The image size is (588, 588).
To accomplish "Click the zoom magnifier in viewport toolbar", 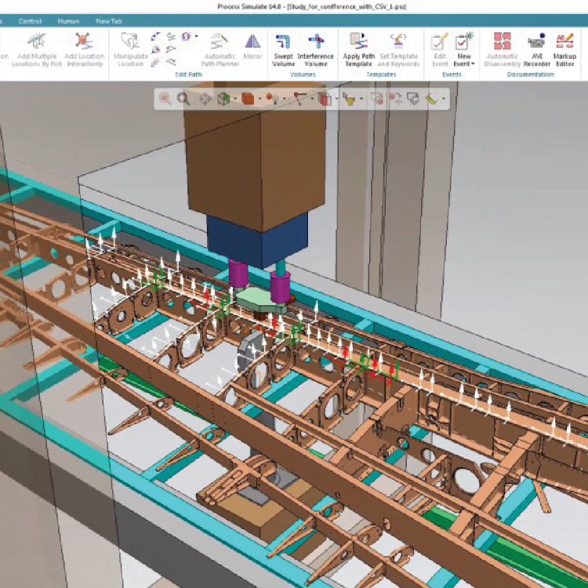I will (183, 99).
